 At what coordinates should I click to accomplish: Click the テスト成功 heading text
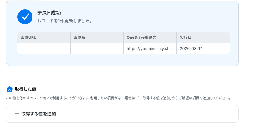click(49, 13)
